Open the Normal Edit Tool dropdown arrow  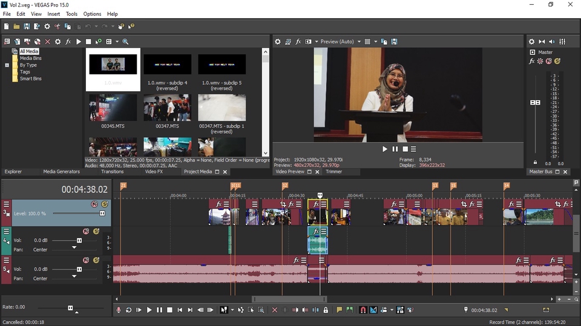[x=232, y=310]
